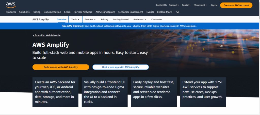Open the Tools dropdown in Amplify nav

click(75, 19)
